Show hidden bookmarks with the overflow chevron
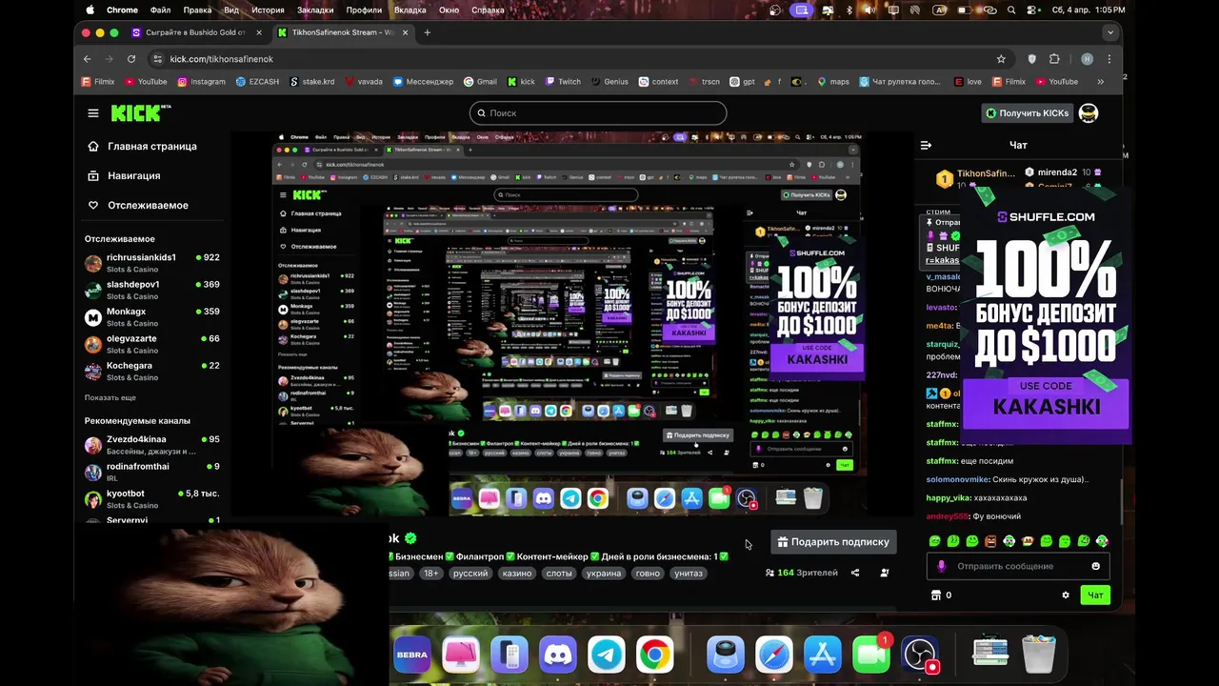Screen dimensions: 1219x686 coord(1101,82)
